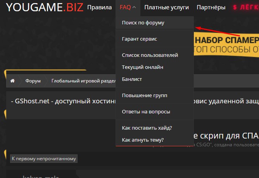The height and width of the screenshot is (178, 259).
Task: Open the Правила page
Action: [99, 7]
